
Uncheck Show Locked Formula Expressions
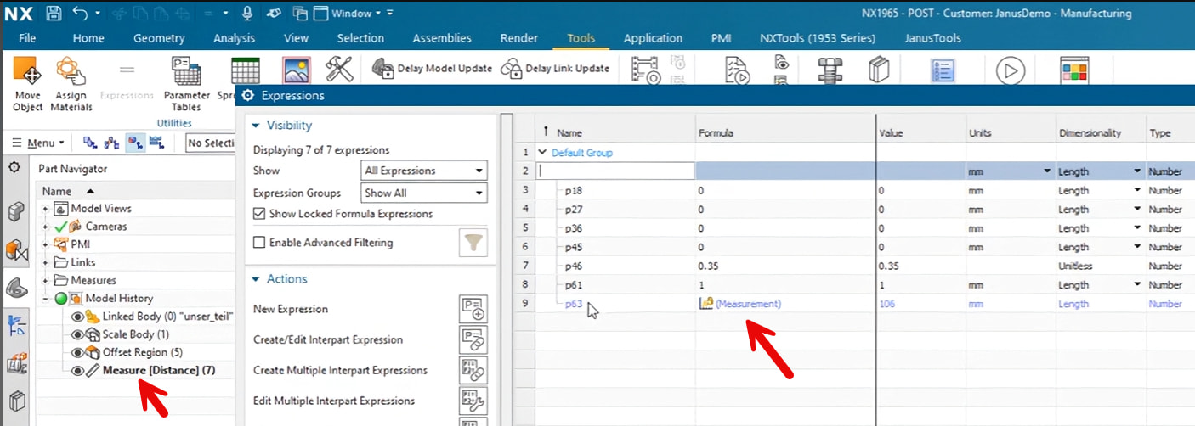[x=259, y=214]
